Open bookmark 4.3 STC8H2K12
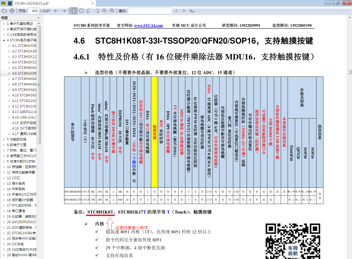Screen dimensions: 352x259 click(24, 57)
